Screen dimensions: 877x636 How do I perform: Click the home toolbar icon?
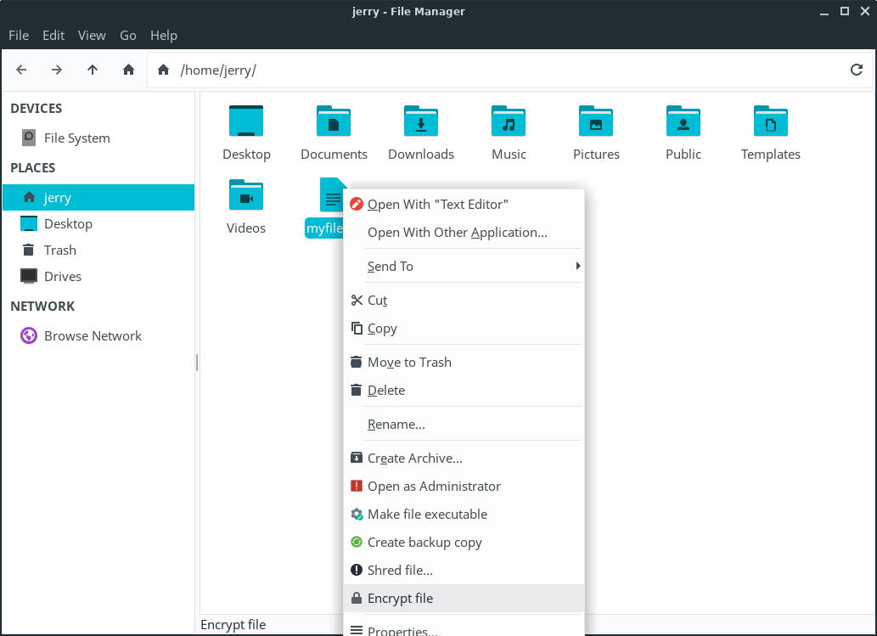coord(129,70)
